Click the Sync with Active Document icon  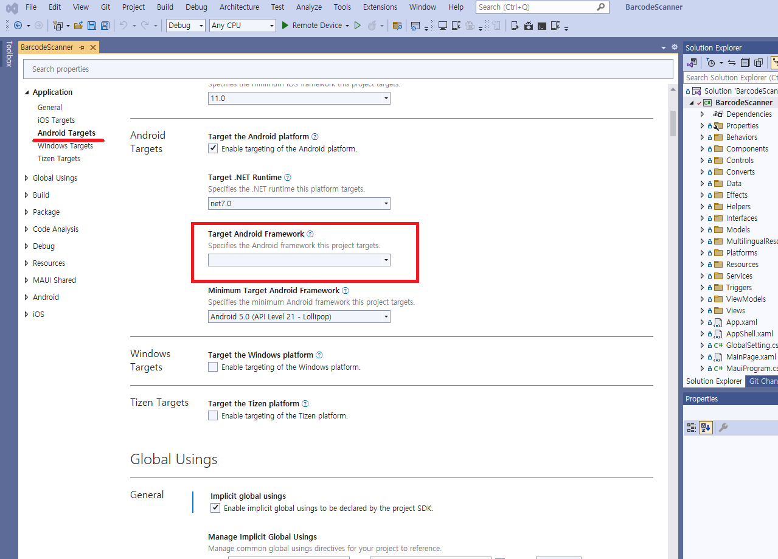coord(732,63)
